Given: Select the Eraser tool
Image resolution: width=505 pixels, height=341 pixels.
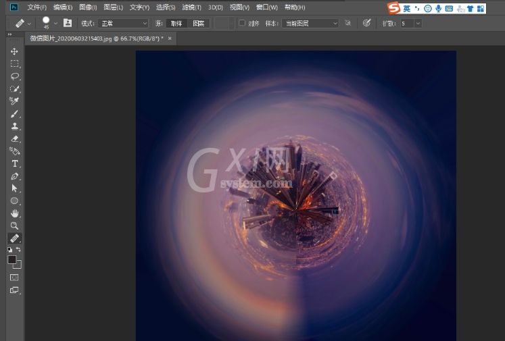Looking at the screenshot, I should coord(14,138).
